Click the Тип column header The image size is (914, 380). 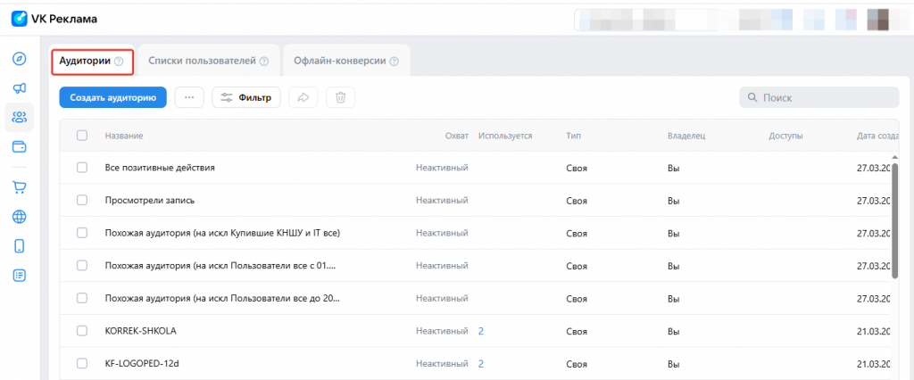(573, 136)
